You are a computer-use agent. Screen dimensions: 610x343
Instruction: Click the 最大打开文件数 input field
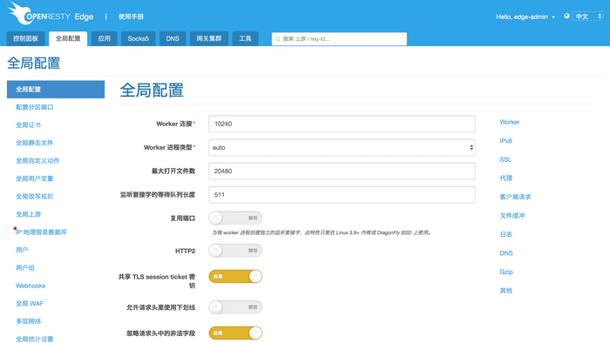tap(342, 171)
